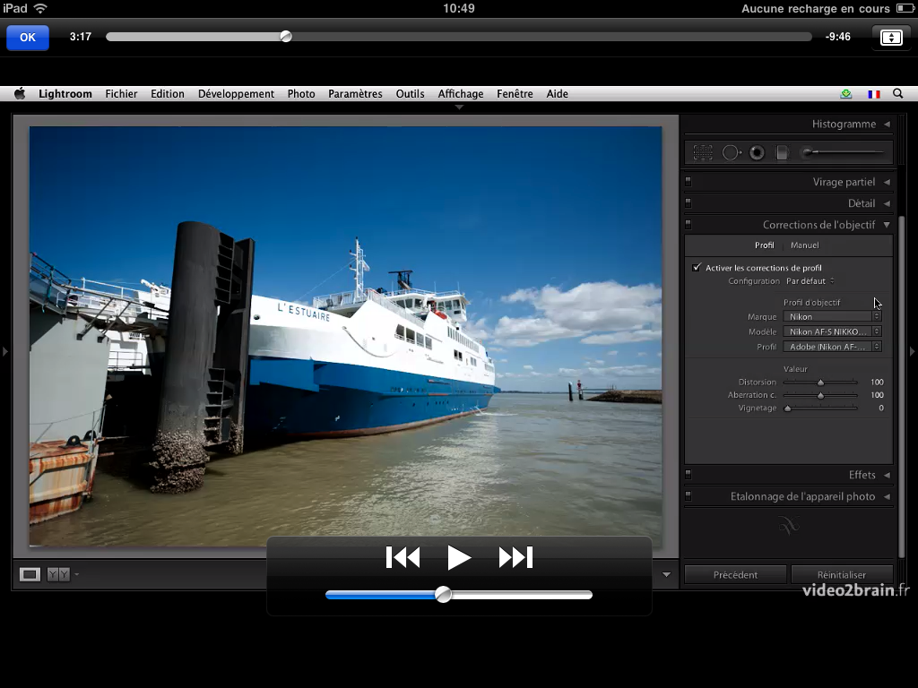Open the Marque Nikon dropdown
This screenshot has height=688, width=918.
(832, 316)
